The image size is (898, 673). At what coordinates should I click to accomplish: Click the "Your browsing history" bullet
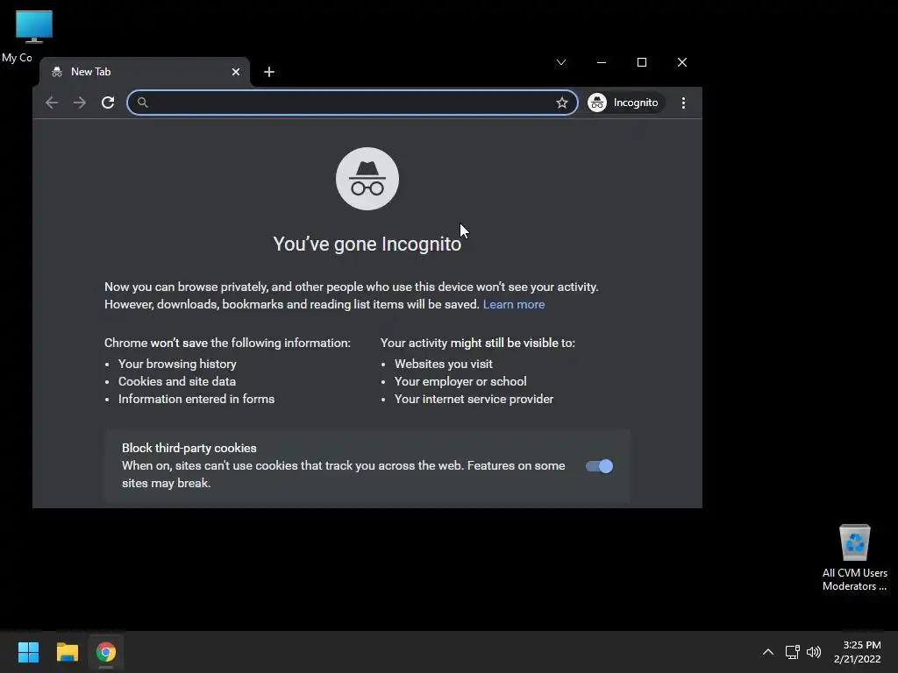click(177, 364)
